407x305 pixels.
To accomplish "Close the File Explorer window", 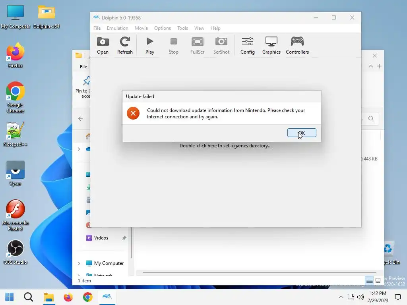I will [375, 56].
